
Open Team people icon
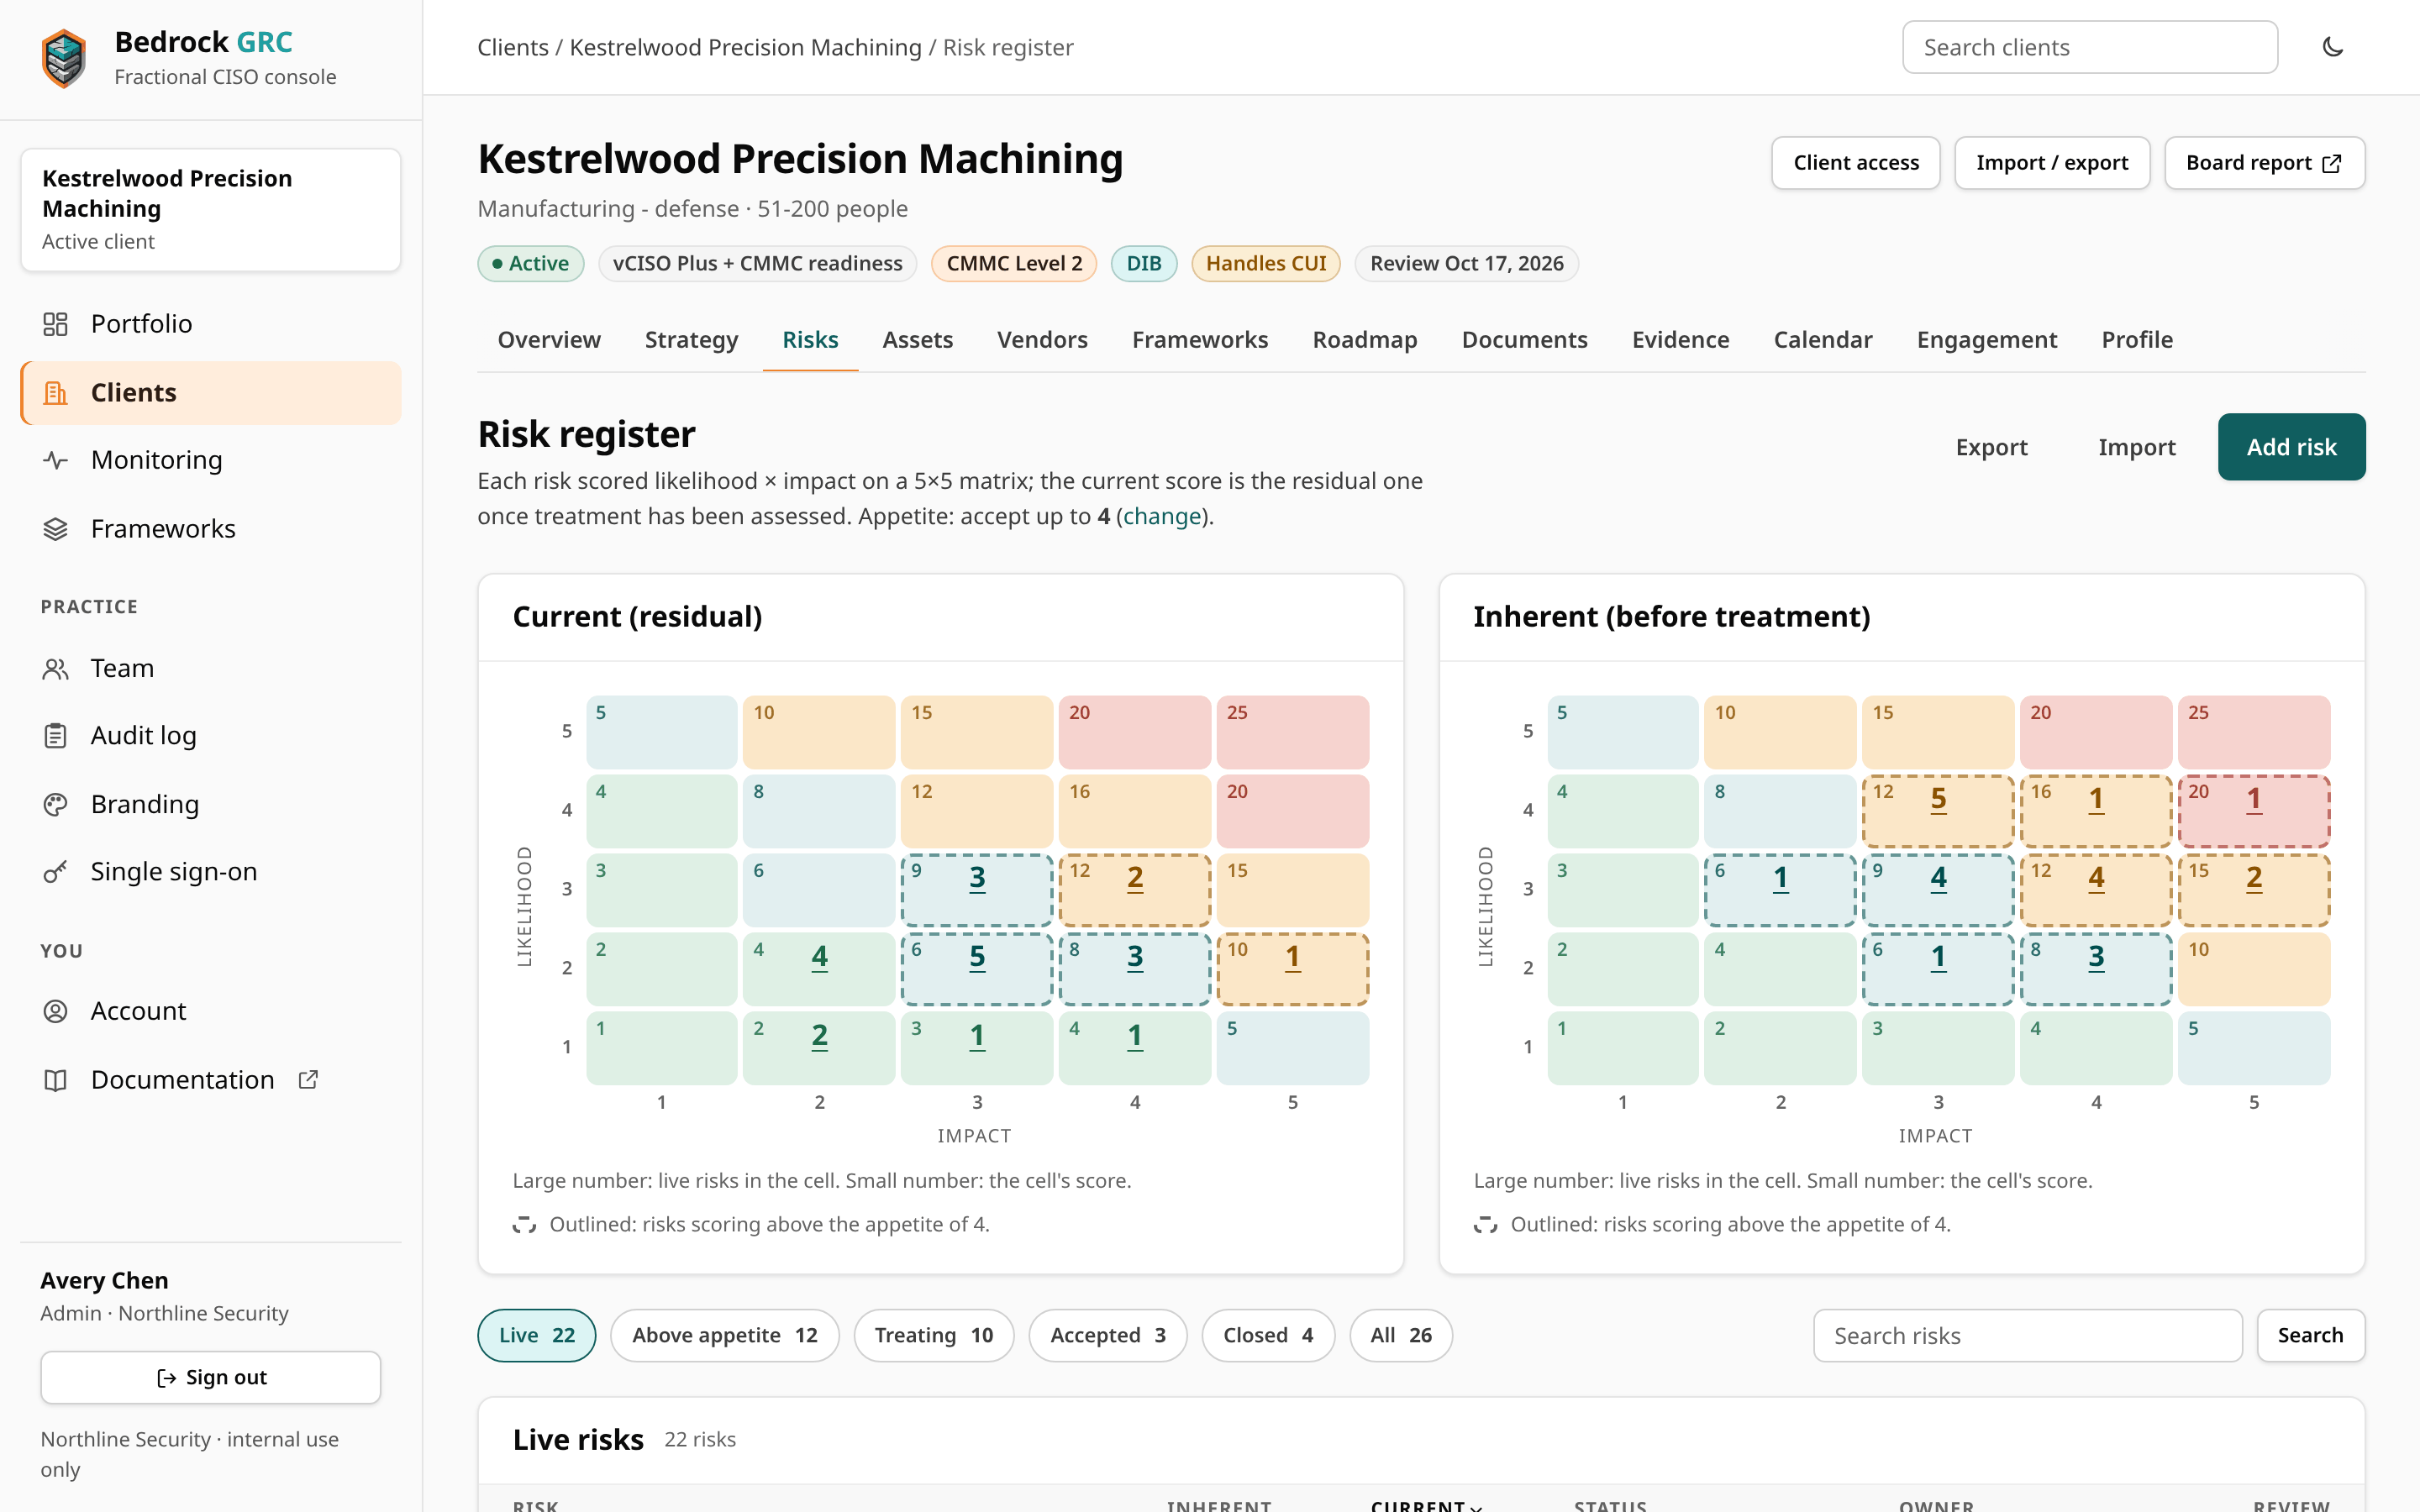coord(55,668)
